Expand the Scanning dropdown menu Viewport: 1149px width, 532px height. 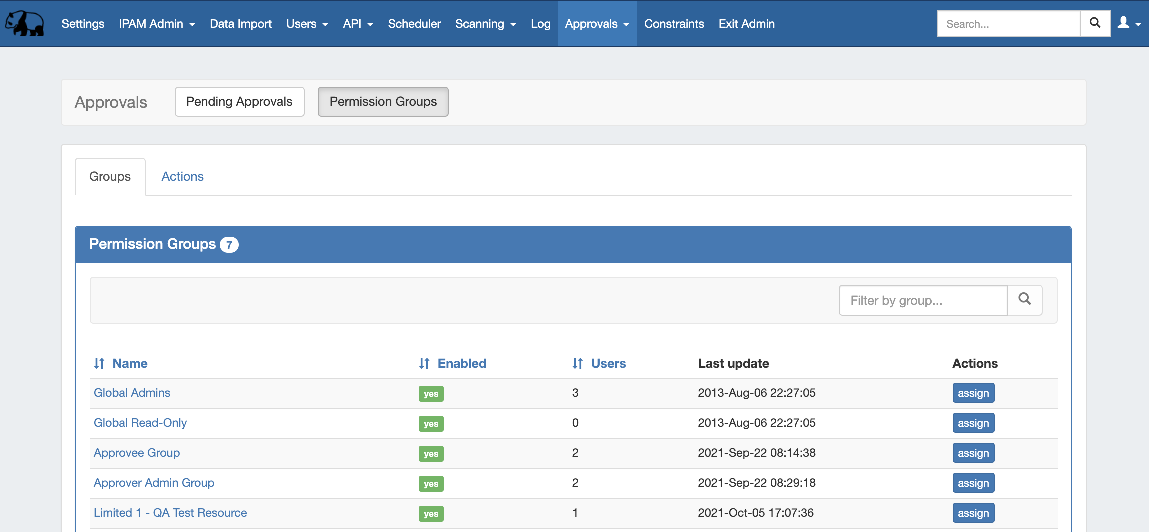point(485,24)
